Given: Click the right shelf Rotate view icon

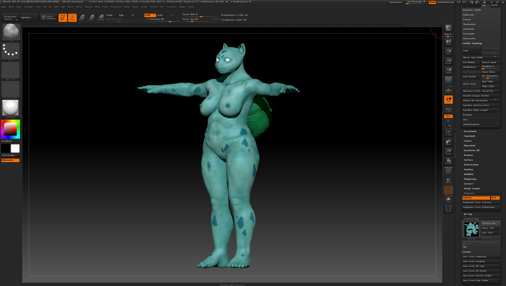Looking at the screenshot, I should [x=448, y=161].
